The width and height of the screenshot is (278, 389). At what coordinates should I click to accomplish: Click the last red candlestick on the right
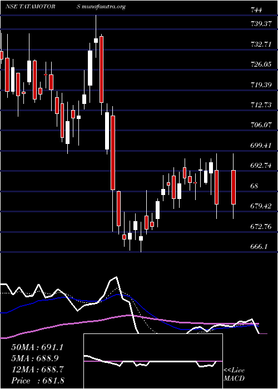tap(234, 187)
